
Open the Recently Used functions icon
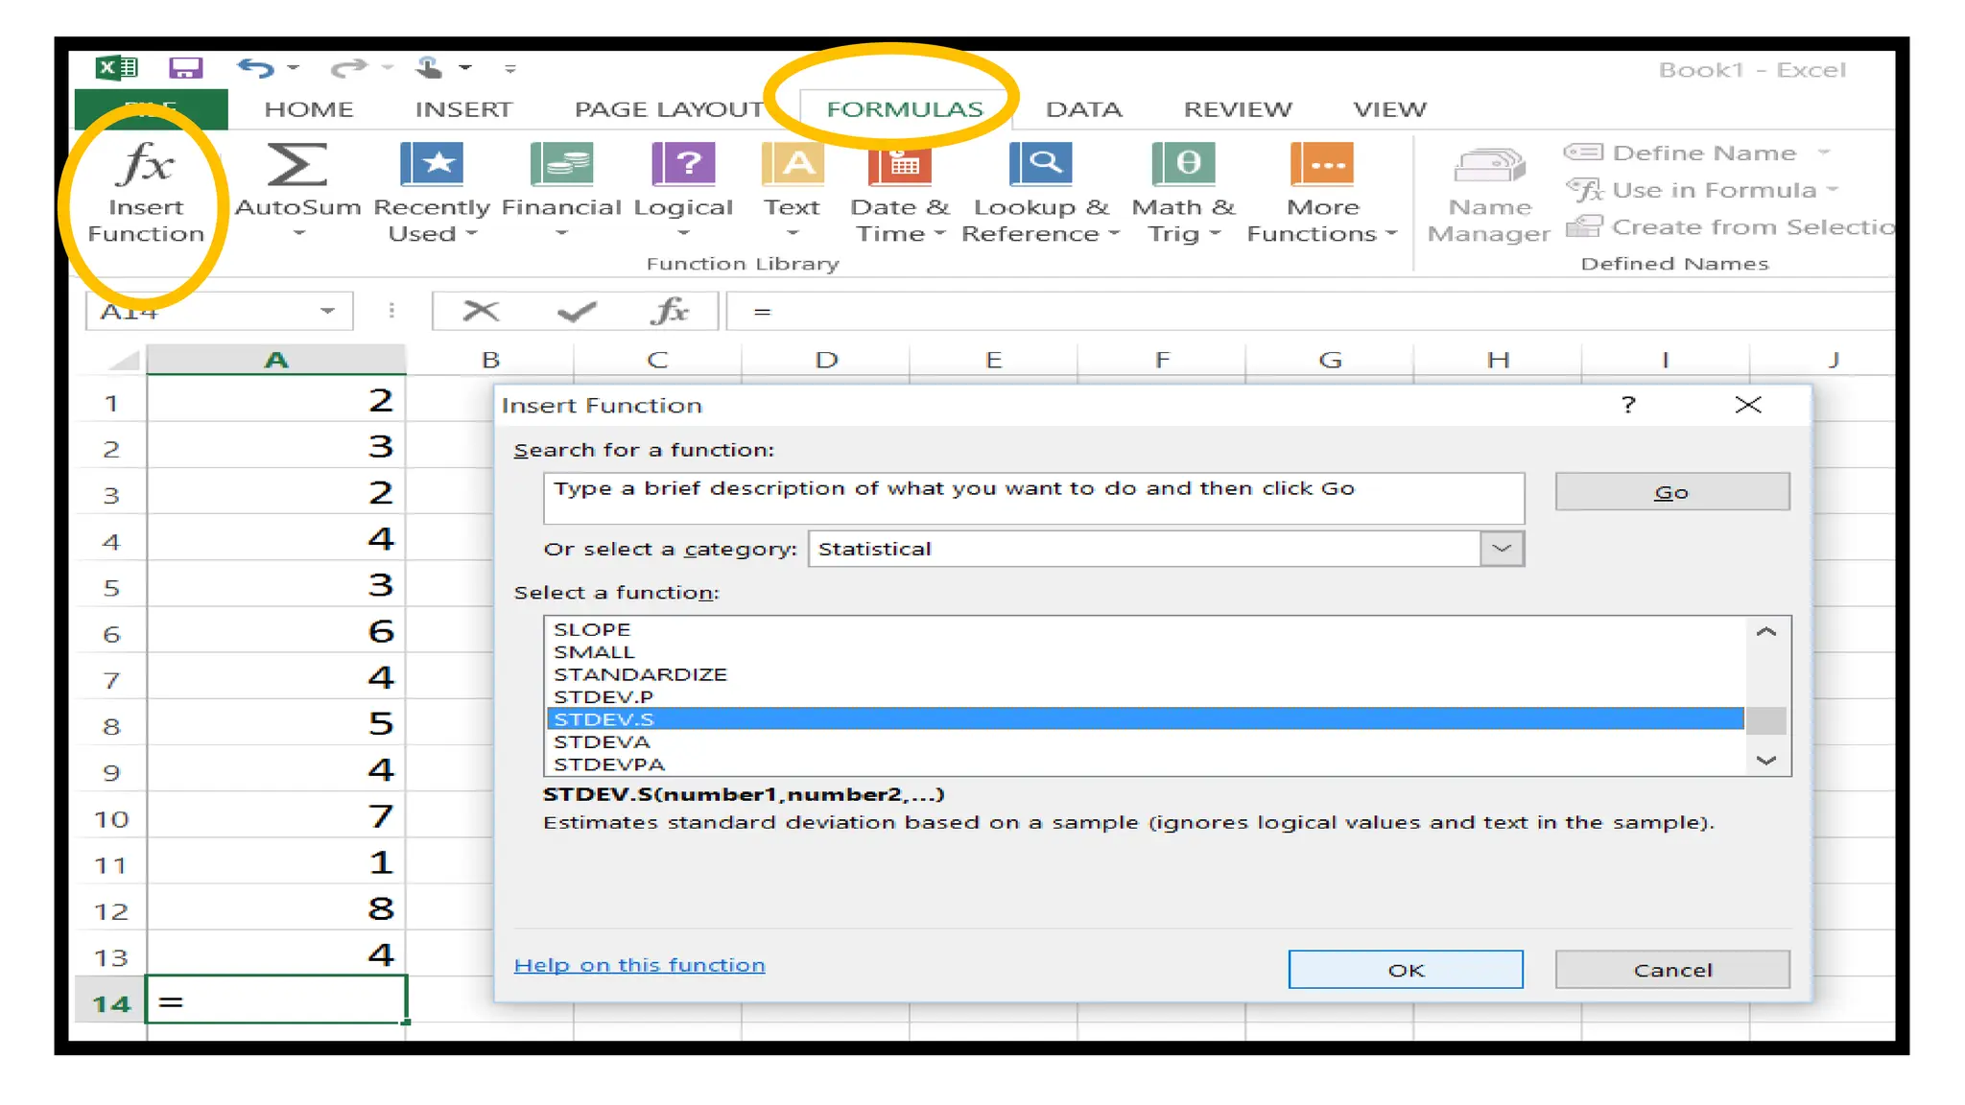point(432,165)
